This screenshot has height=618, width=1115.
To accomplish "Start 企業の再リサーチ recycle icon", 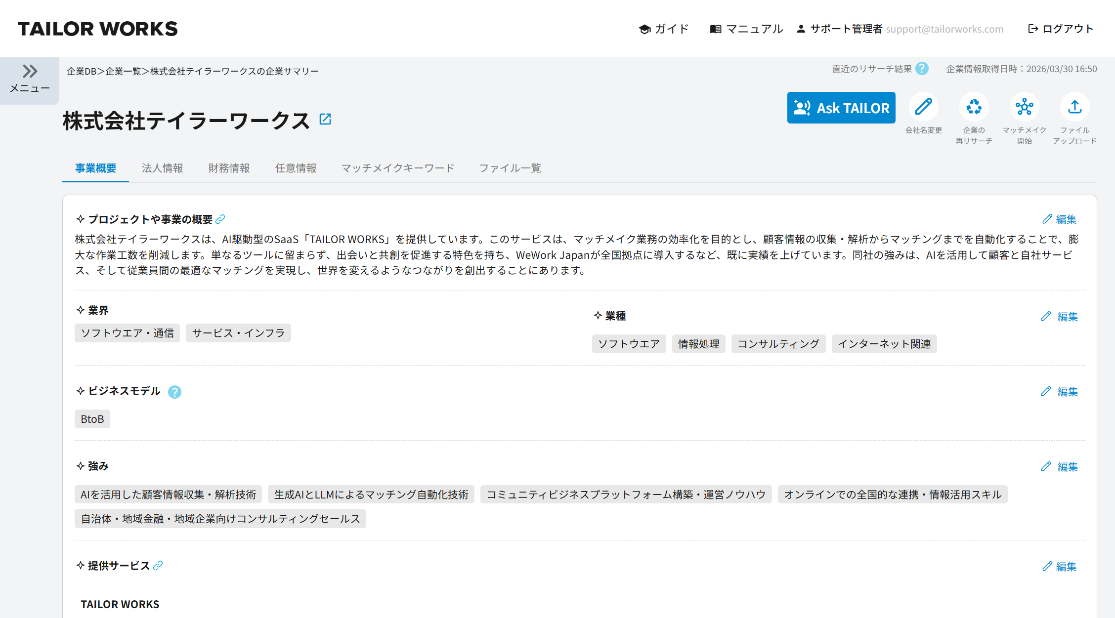I will pyautogui.click(x=974, y=107).
